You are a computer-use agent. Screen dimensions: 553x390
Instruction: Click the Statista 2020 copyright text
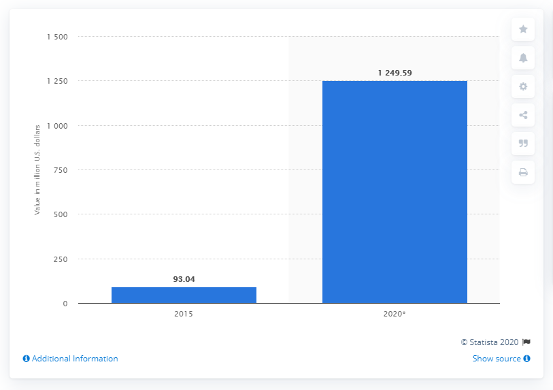point(490,342)
